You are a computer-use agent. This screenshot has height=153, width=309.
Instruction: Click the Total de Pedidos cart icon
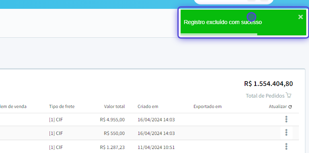(x=289, y=96)
